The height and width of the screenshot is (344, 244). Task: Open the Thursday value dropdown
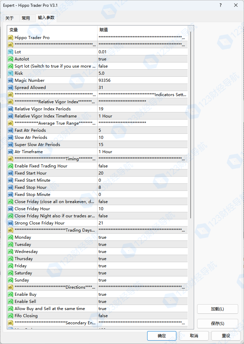click(x=142, y=259)
